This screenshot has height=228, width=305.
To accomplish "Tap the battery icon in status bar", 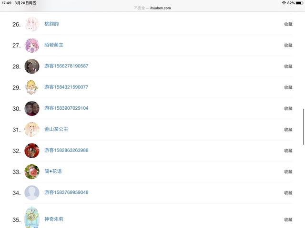I will [x=298, y=3].
